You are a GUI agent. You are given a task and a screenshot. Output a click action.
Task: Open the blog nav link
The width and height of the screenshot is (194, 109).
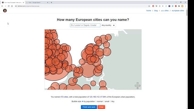click(x=156, y=11)
